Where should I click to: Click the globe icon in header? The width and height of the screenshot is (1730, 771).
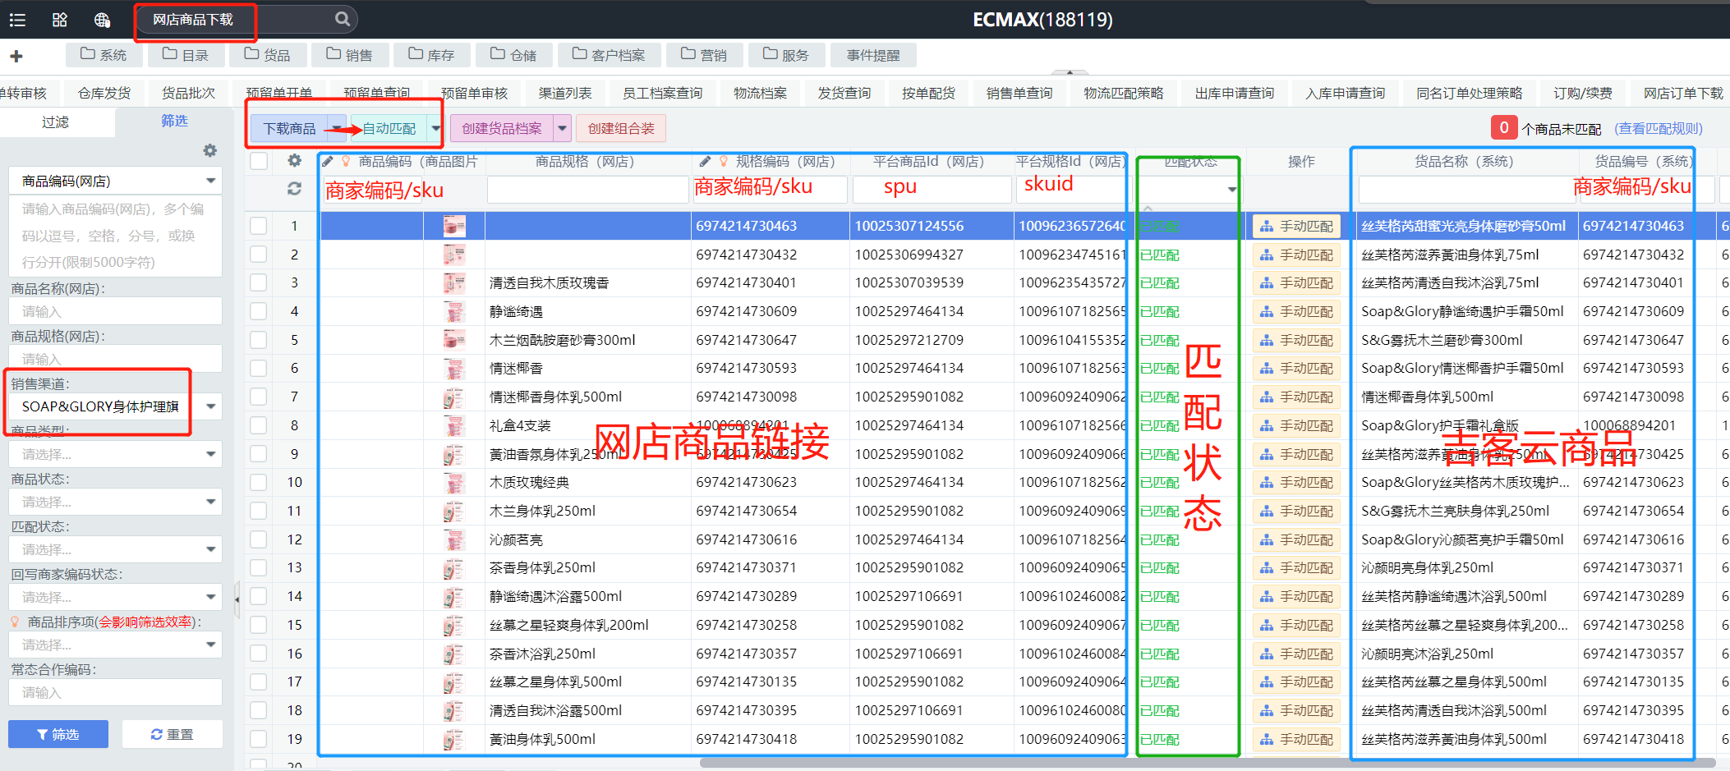tap(102, 20)
